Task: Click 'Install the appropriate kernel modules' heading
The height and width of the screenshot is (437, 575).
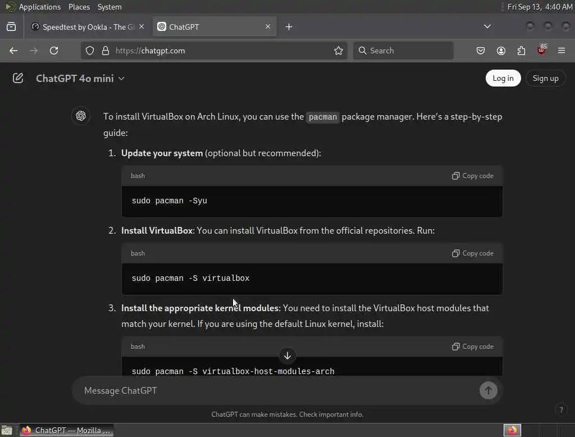Action: point(200,308)
